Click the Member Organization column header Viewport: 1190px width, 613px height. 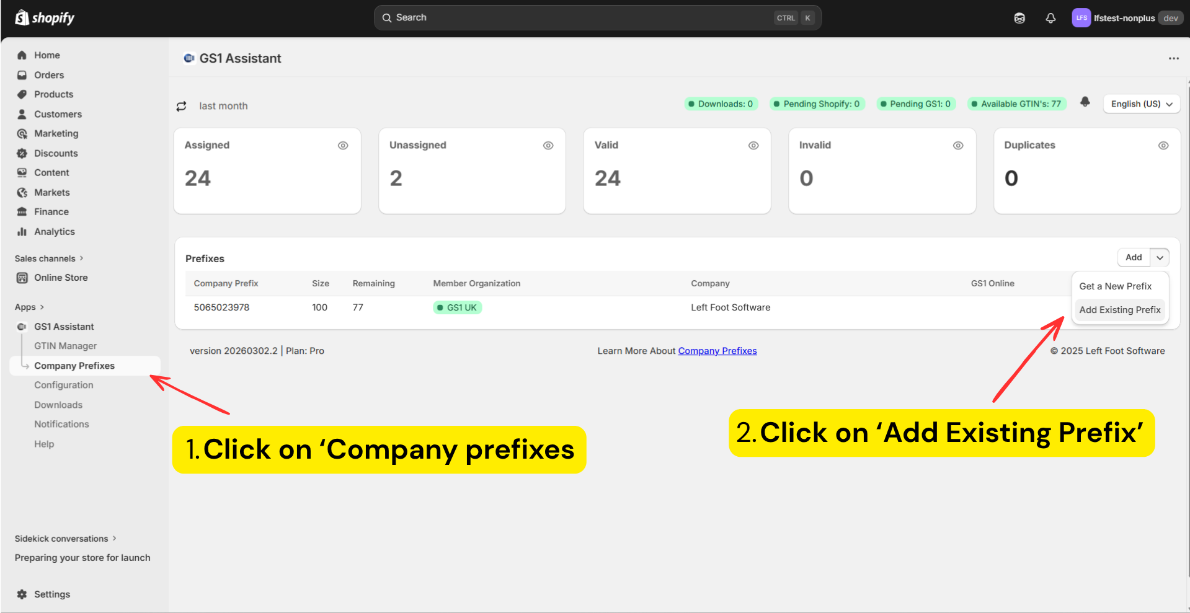pyautogui.click(x=477, y=283)
